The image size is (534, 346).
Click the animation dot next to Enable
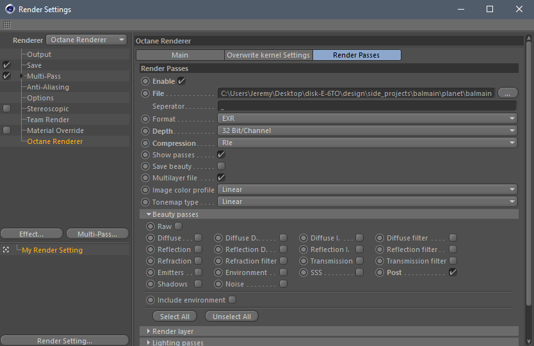tap(145, 81)
